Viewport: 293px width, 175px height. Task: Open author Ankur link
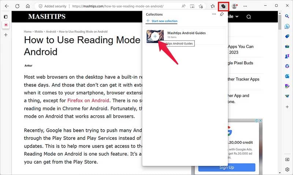pyautogui.click(x=29, y=66)
